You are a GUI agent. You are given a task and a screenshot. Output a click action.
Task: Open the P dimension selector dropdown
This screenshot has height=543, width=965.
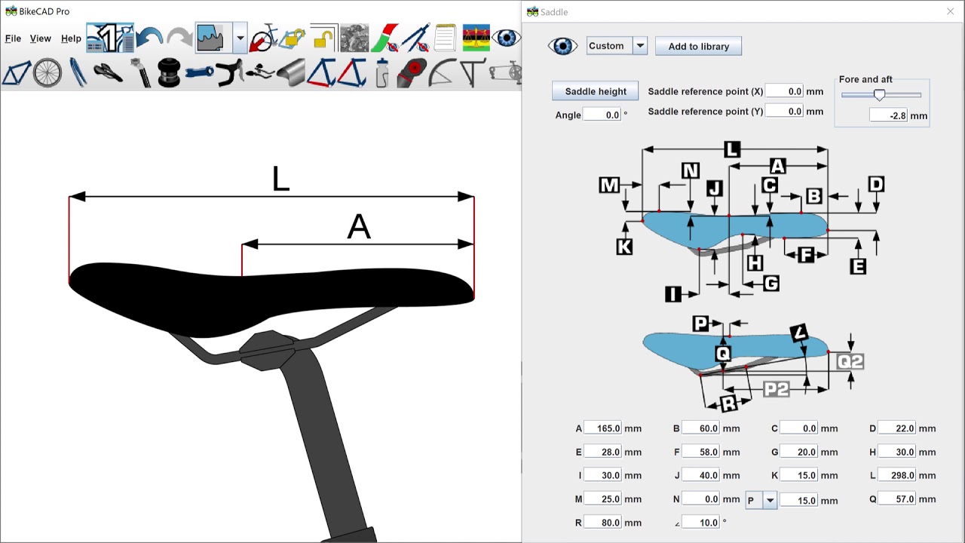pos(761,500)
